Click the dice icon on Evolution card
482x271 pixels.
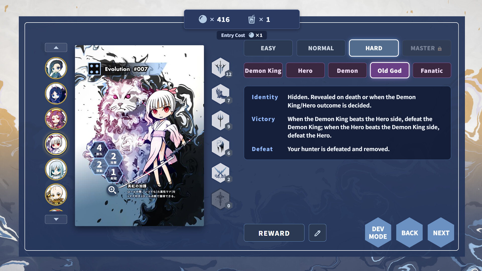pos(94,69)
